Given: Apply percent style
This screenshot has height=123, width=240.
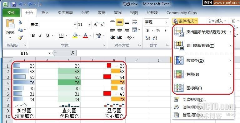Looking at the screenshot, I should click(x=158, y=31).
